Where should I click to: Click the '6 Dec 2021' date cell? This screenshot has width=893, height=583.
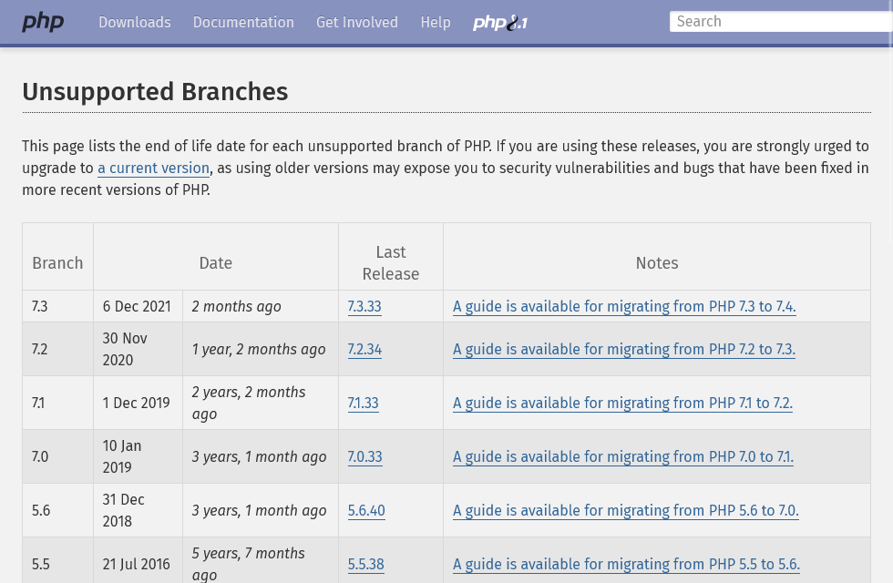coord(138,306)
